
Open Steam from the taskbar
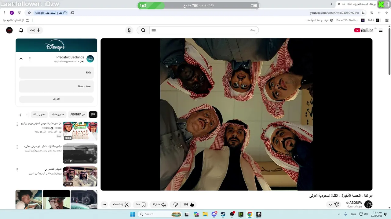(x=223, y=214)
